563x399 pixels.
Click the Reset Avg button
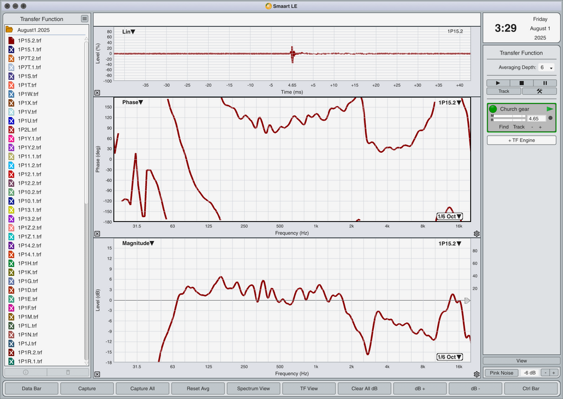[x=198, y=388]
